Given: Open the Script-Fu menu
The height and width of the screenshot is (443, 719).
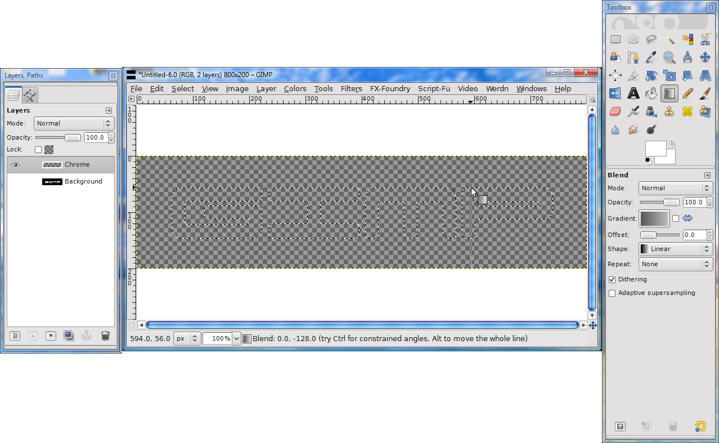Looking at the screenshot, I should pos(434,88).
